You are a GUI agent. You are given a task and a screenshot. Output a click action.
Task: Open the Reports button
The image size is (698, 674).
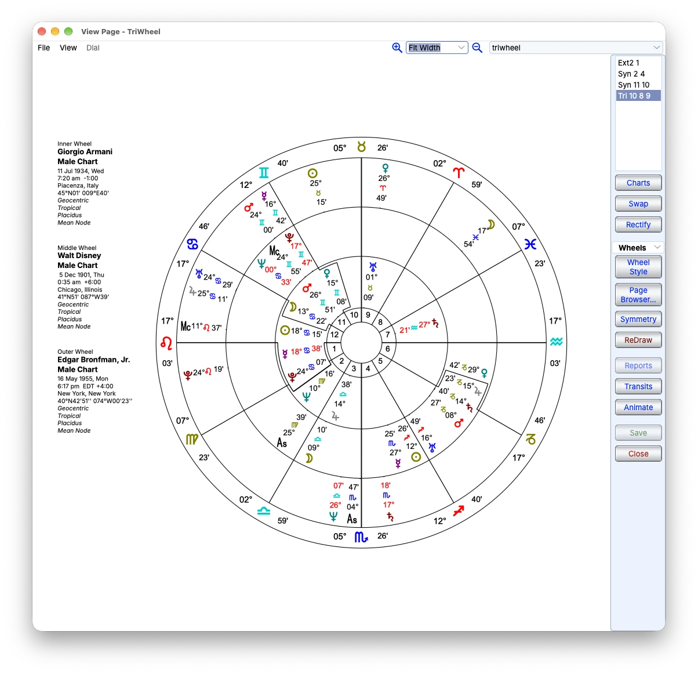point(638,365)
